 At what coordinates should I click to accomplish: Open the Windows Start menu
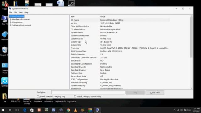point(3,110)
